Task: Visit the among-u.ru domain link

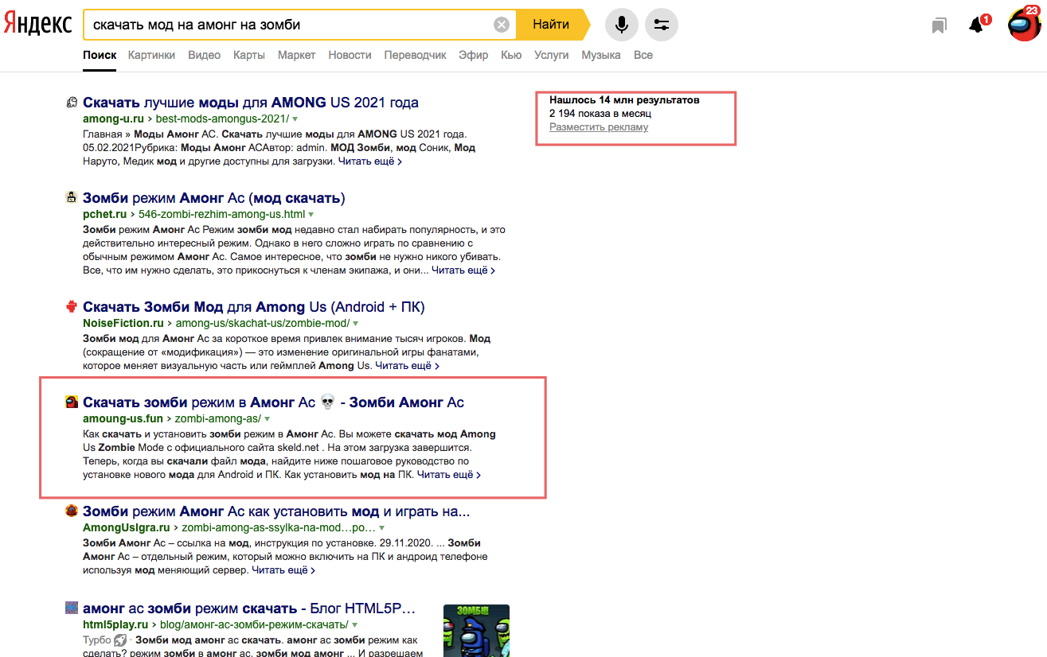Action: click(114, 119)
